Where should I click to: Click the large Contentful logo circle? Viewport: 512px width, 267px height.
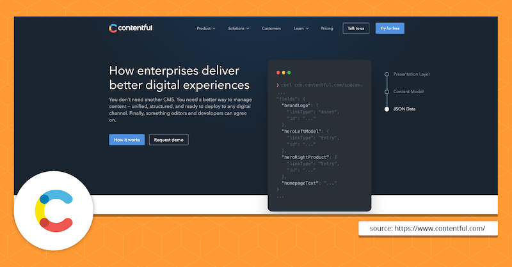tap(54, 211)
